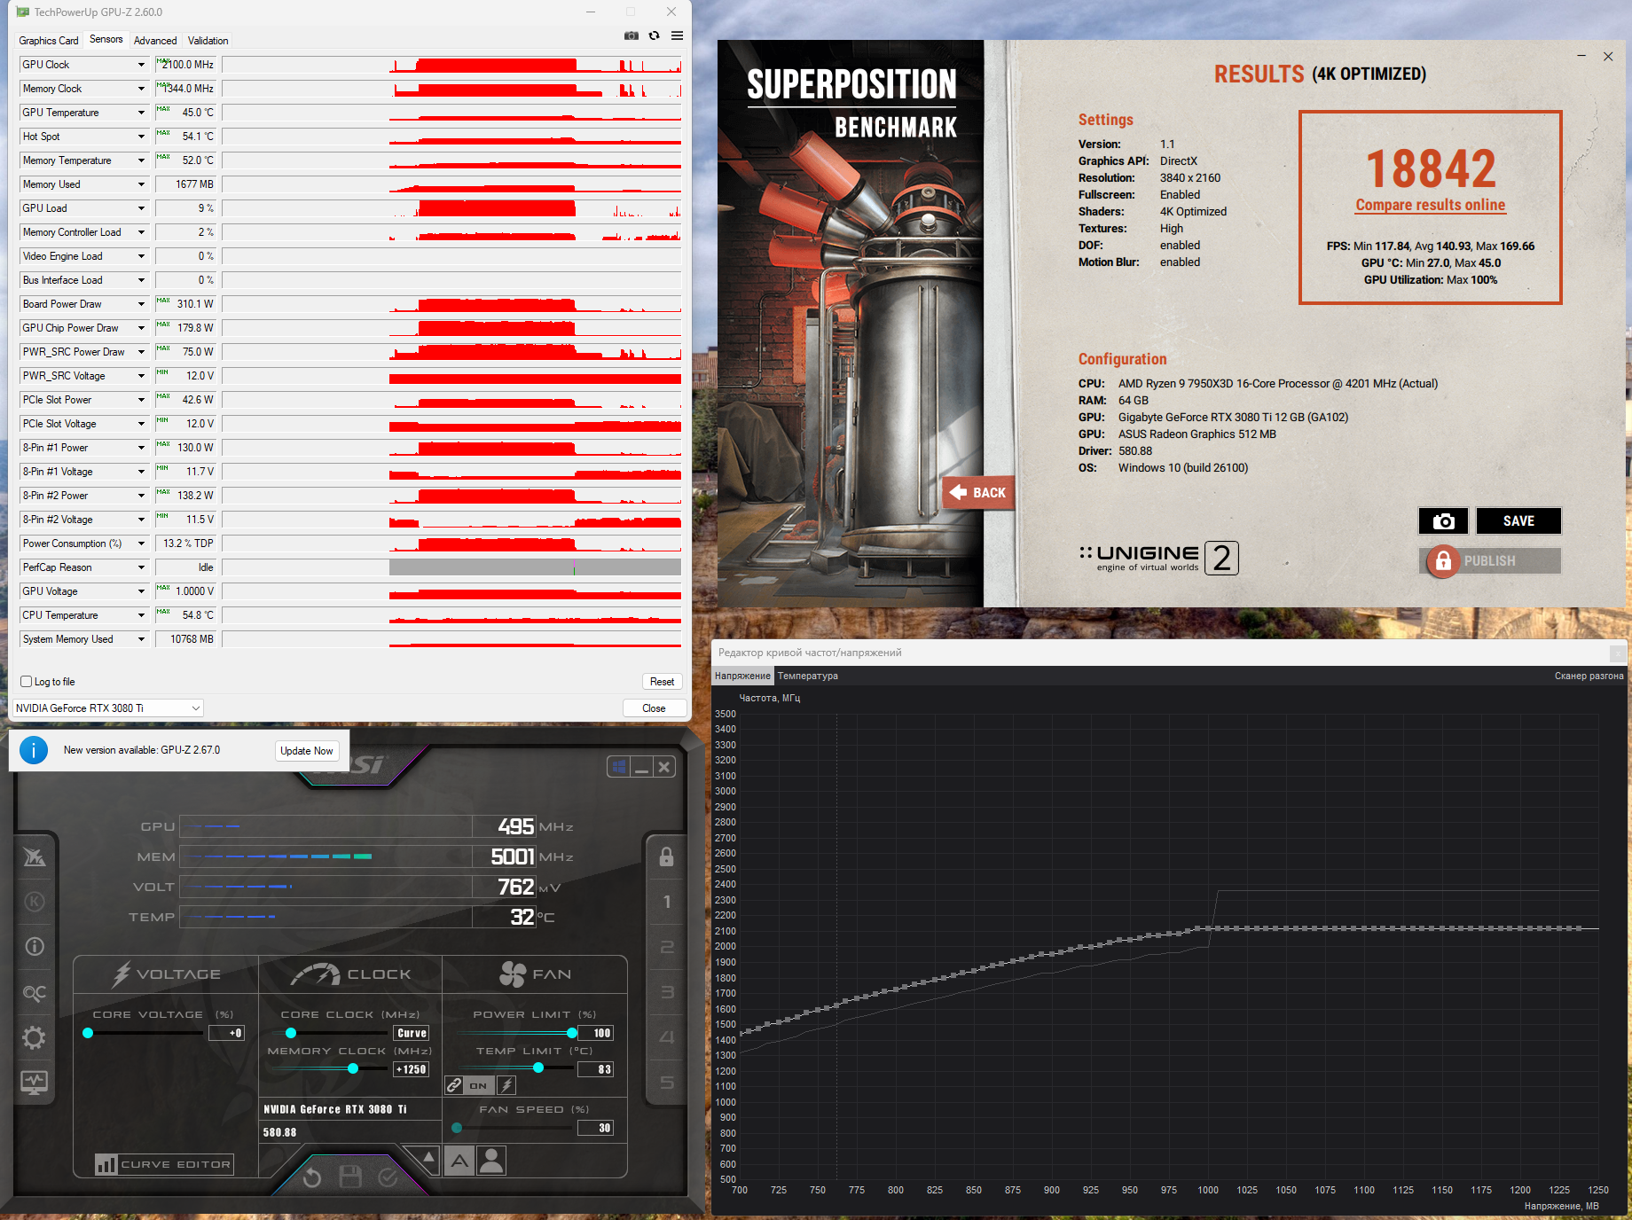The width and height of the screenshot is (1632, 1220).
Task: Click the blue info icon in update notice
Action: [x=34, y=750]
